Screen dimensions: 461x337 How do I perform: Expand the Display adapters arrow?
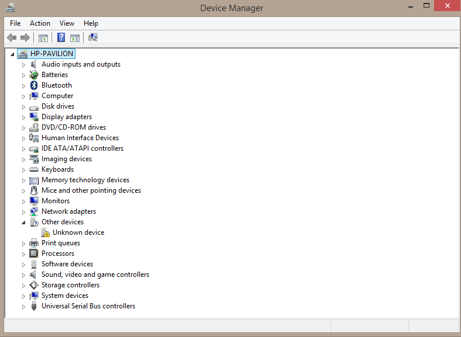[23, 117]
